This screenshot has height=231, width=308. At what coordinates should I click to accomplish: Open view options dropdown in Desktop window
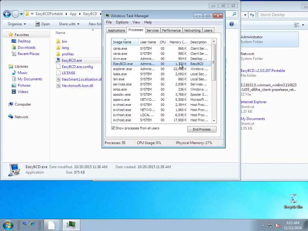tap(303, 25)
